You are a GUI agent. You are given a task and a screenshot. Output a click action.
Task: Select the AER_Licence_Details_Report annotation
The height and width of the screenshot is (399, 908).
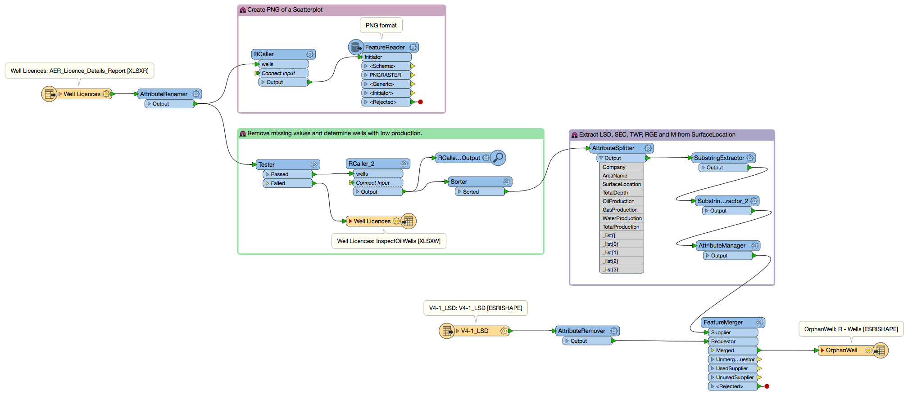80,71
